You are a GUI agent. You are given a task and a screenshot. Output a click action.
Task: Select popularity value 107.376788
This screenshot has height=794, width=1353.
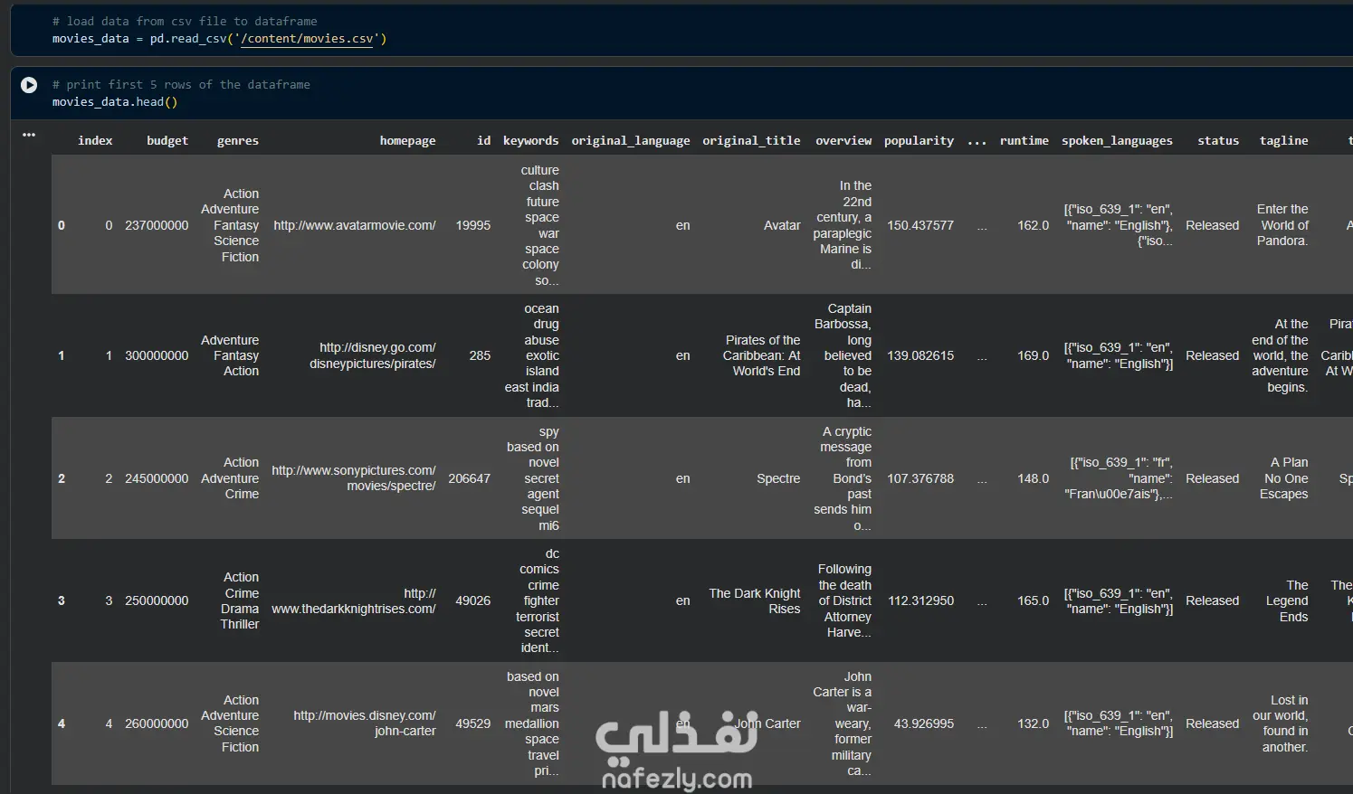[920, 478]
